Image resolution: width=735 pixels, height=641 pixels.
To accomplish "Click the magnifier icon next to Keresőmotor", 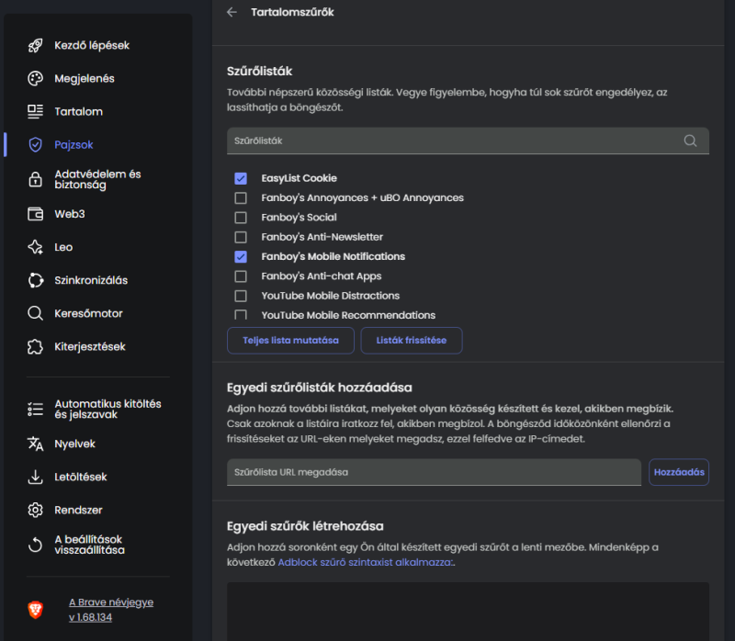I will click(x=35, y=313).
